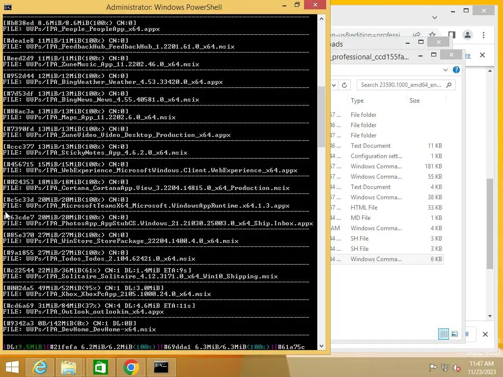The image size is (503, 377).
Task: Select the Windows Command file of 38 KB
Action: [x=387, y=197]
